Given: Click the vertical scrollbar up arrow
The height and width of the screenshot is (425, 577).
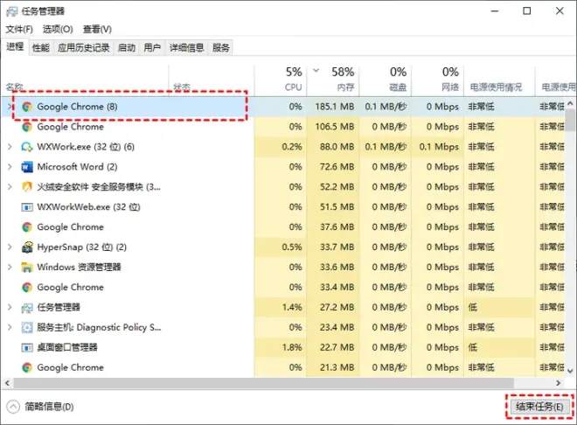Looking at the screenshot, I should coord(570,104).
